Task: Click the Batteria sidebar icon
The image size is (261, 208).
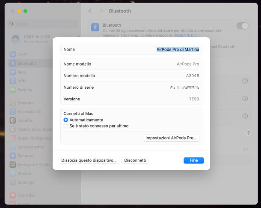Action: [x=13, y=90]
